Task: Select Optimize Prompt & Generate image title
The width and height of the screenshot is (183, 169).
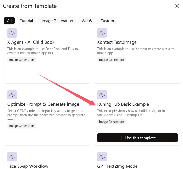Action: (43, 104)
